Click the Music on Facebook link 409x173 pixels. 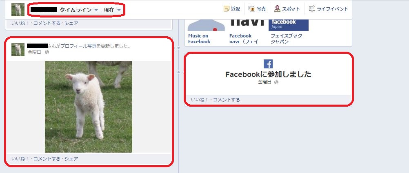click(199, 39)
